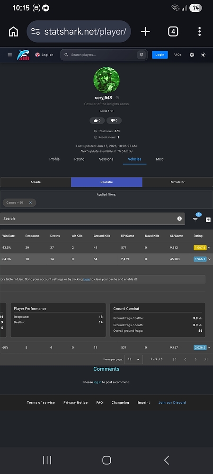This screenshot has height=474, width=213.
Task: Select the Simulator game mode
Action: [177, 182]
